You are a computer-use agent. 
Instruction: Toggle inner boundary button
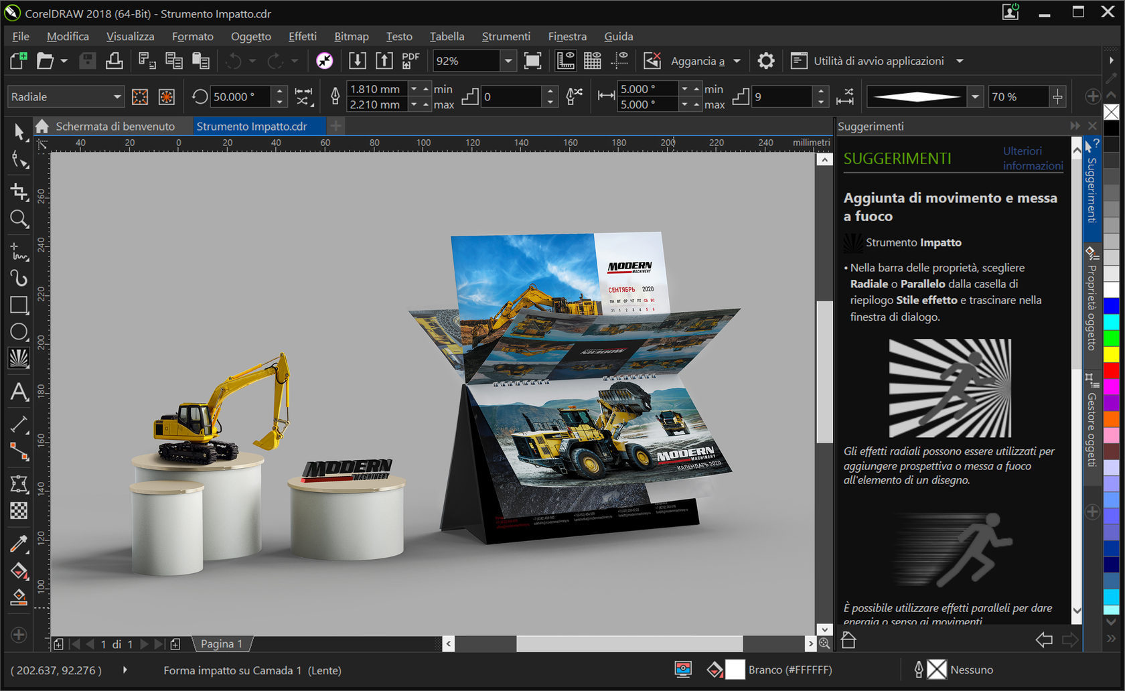point(140,97)
